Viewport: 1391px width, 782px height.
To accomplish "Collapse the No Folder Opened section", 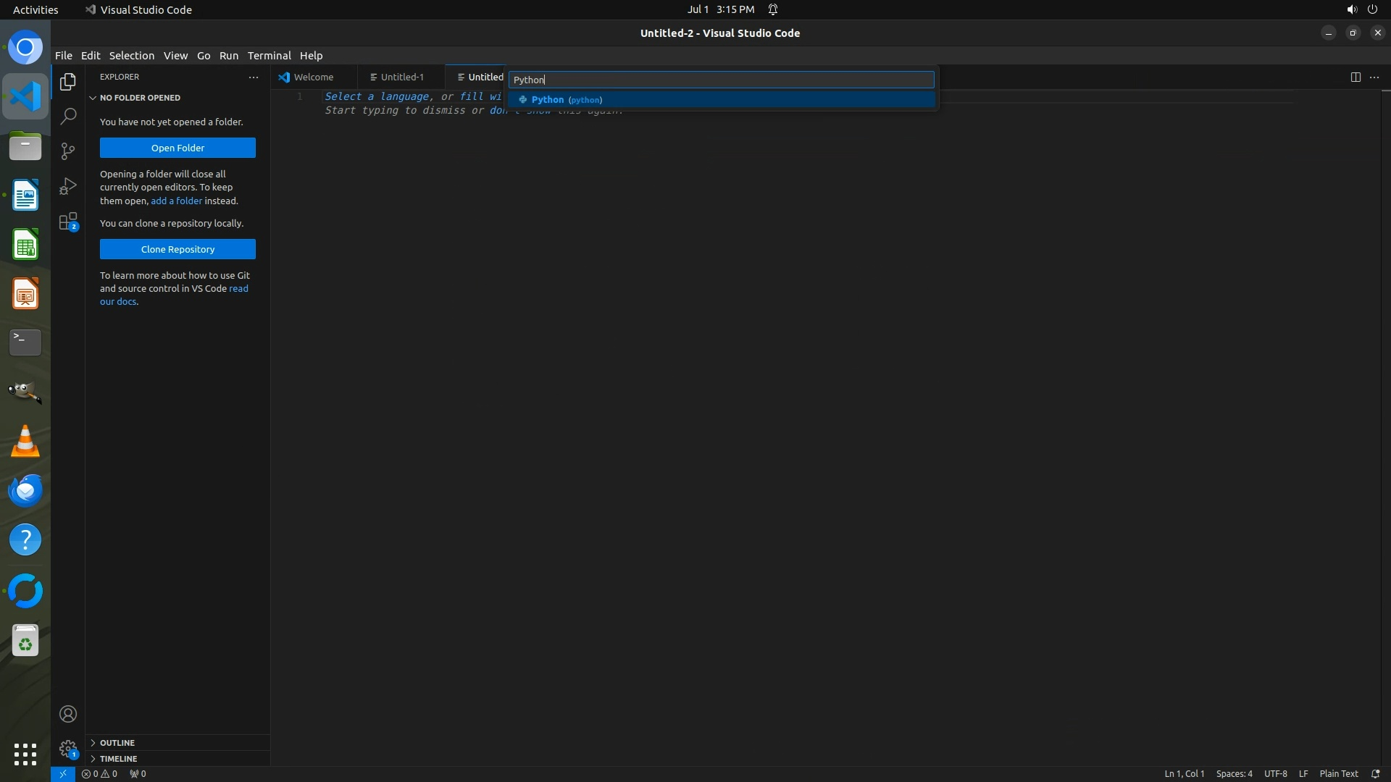I will (x=140, y=98).
